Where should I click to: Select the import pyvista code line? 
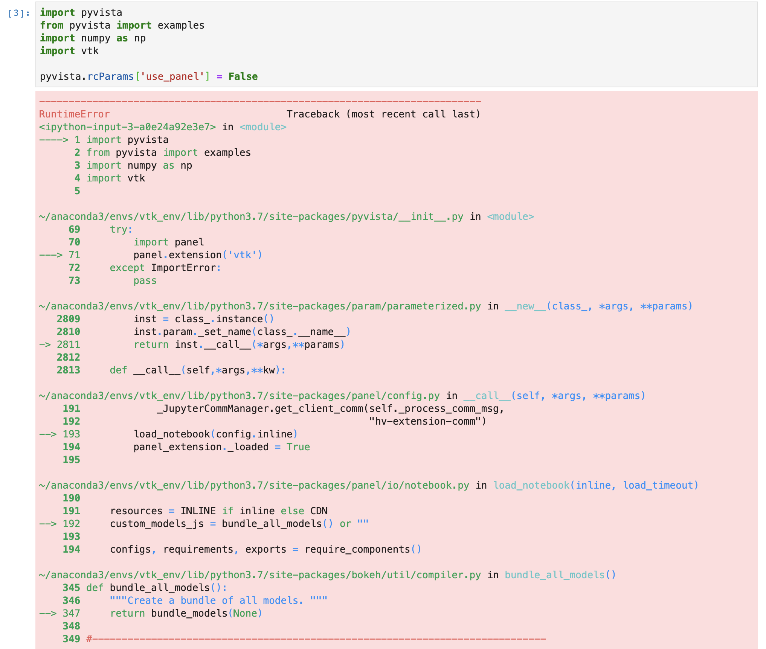(81, 12)
